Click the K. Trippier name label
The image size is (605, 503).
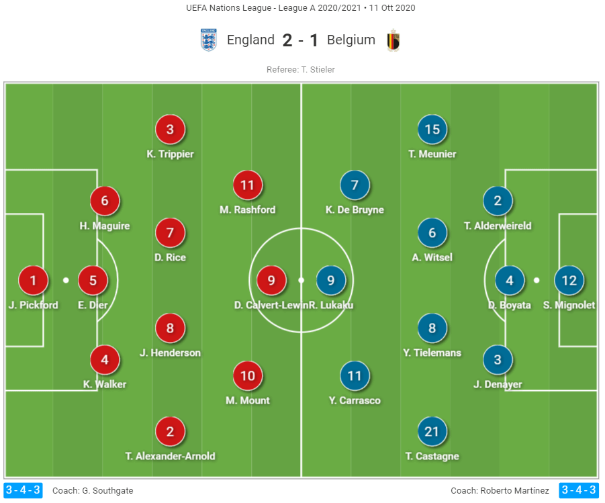click(170, 154)
